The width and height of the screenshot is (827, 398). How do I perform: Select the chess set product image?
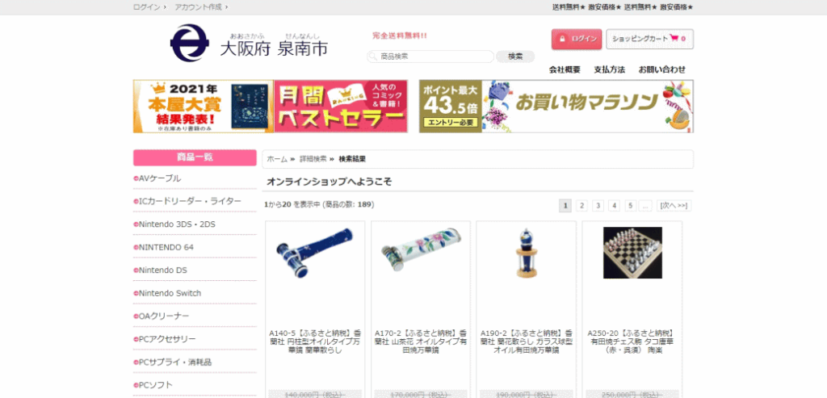(632, 253)
